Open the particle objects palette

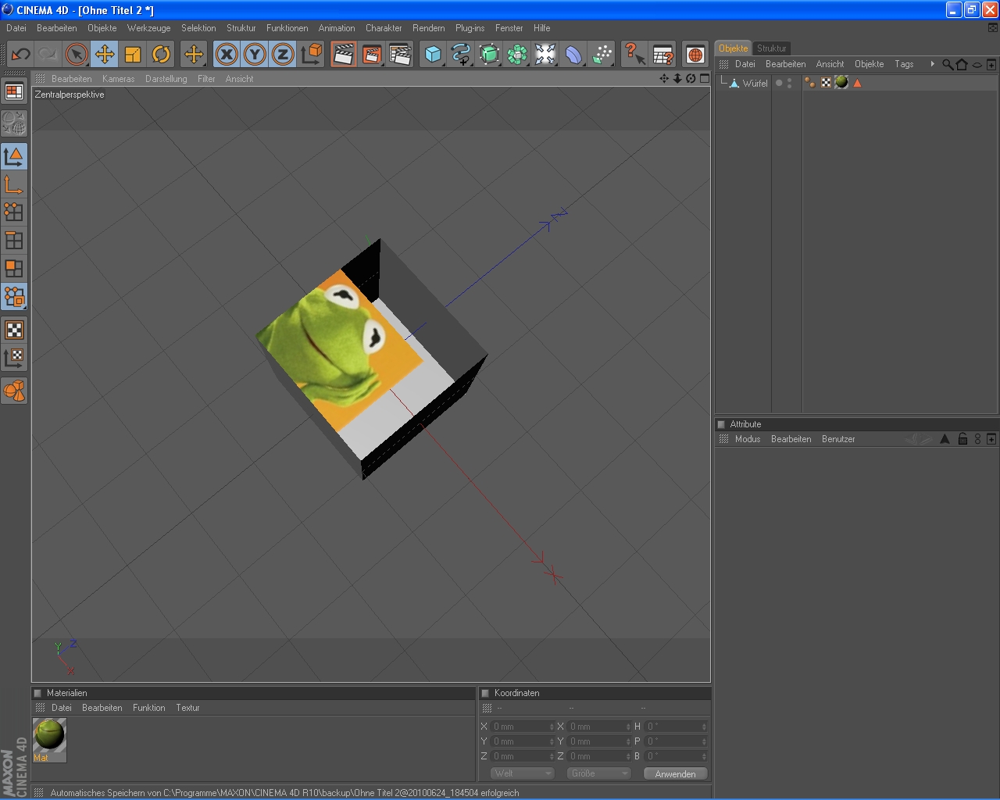(602, 54)
